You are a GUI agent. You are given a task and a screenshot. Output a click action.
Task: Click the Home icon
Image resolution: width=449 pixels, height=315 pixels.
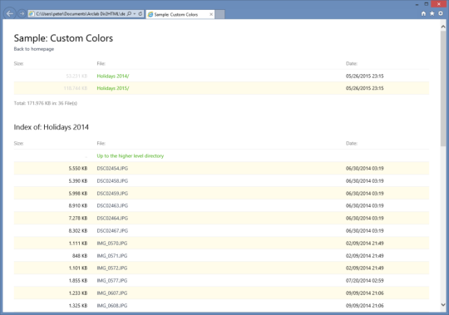coord(423,13)
